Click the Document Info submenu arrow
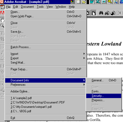This screenshot has width=123, height=122. click(84, 80)
